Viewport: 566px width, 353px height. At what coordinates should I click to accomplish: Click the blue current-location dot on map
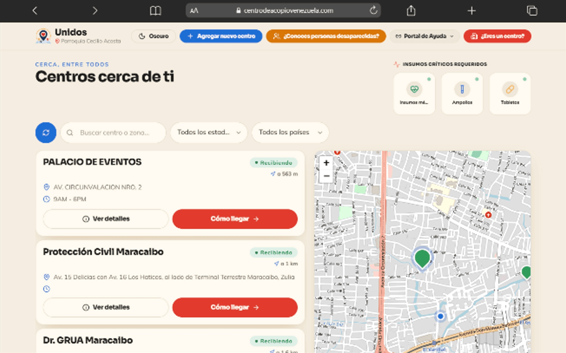coord(441,316)
